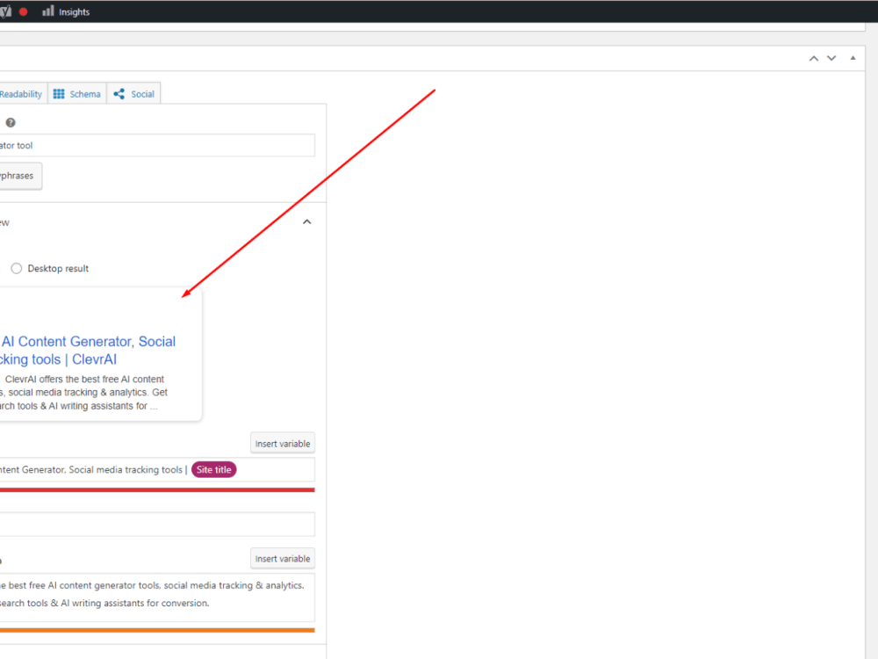Screen dimensions: 878x659
Task: Click preview snippet description text
Action: coord(84,392)
